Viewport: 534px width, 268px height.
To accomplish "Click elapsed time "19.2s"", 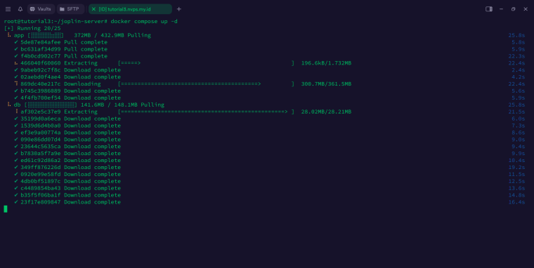I will [516, 168].
